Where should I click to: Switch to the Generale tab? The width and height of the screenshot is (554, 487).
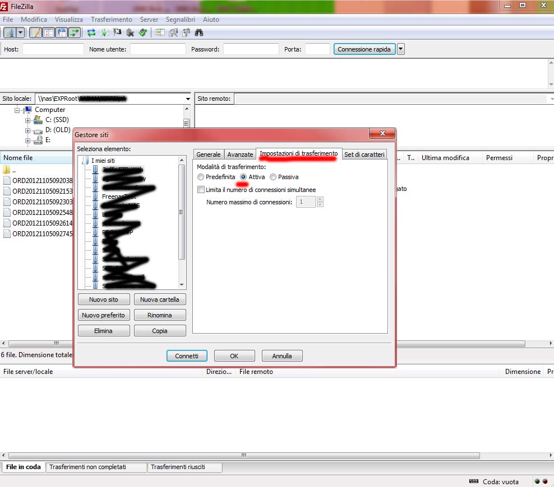pos(209,154)
